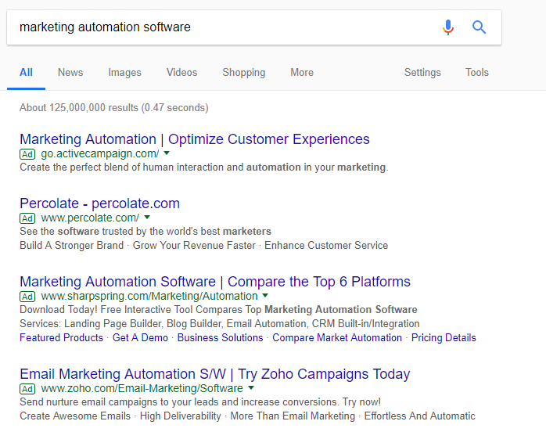Click 'Build A Stronger Brand' description text
The image size is (546, 432).
point(71,245)
